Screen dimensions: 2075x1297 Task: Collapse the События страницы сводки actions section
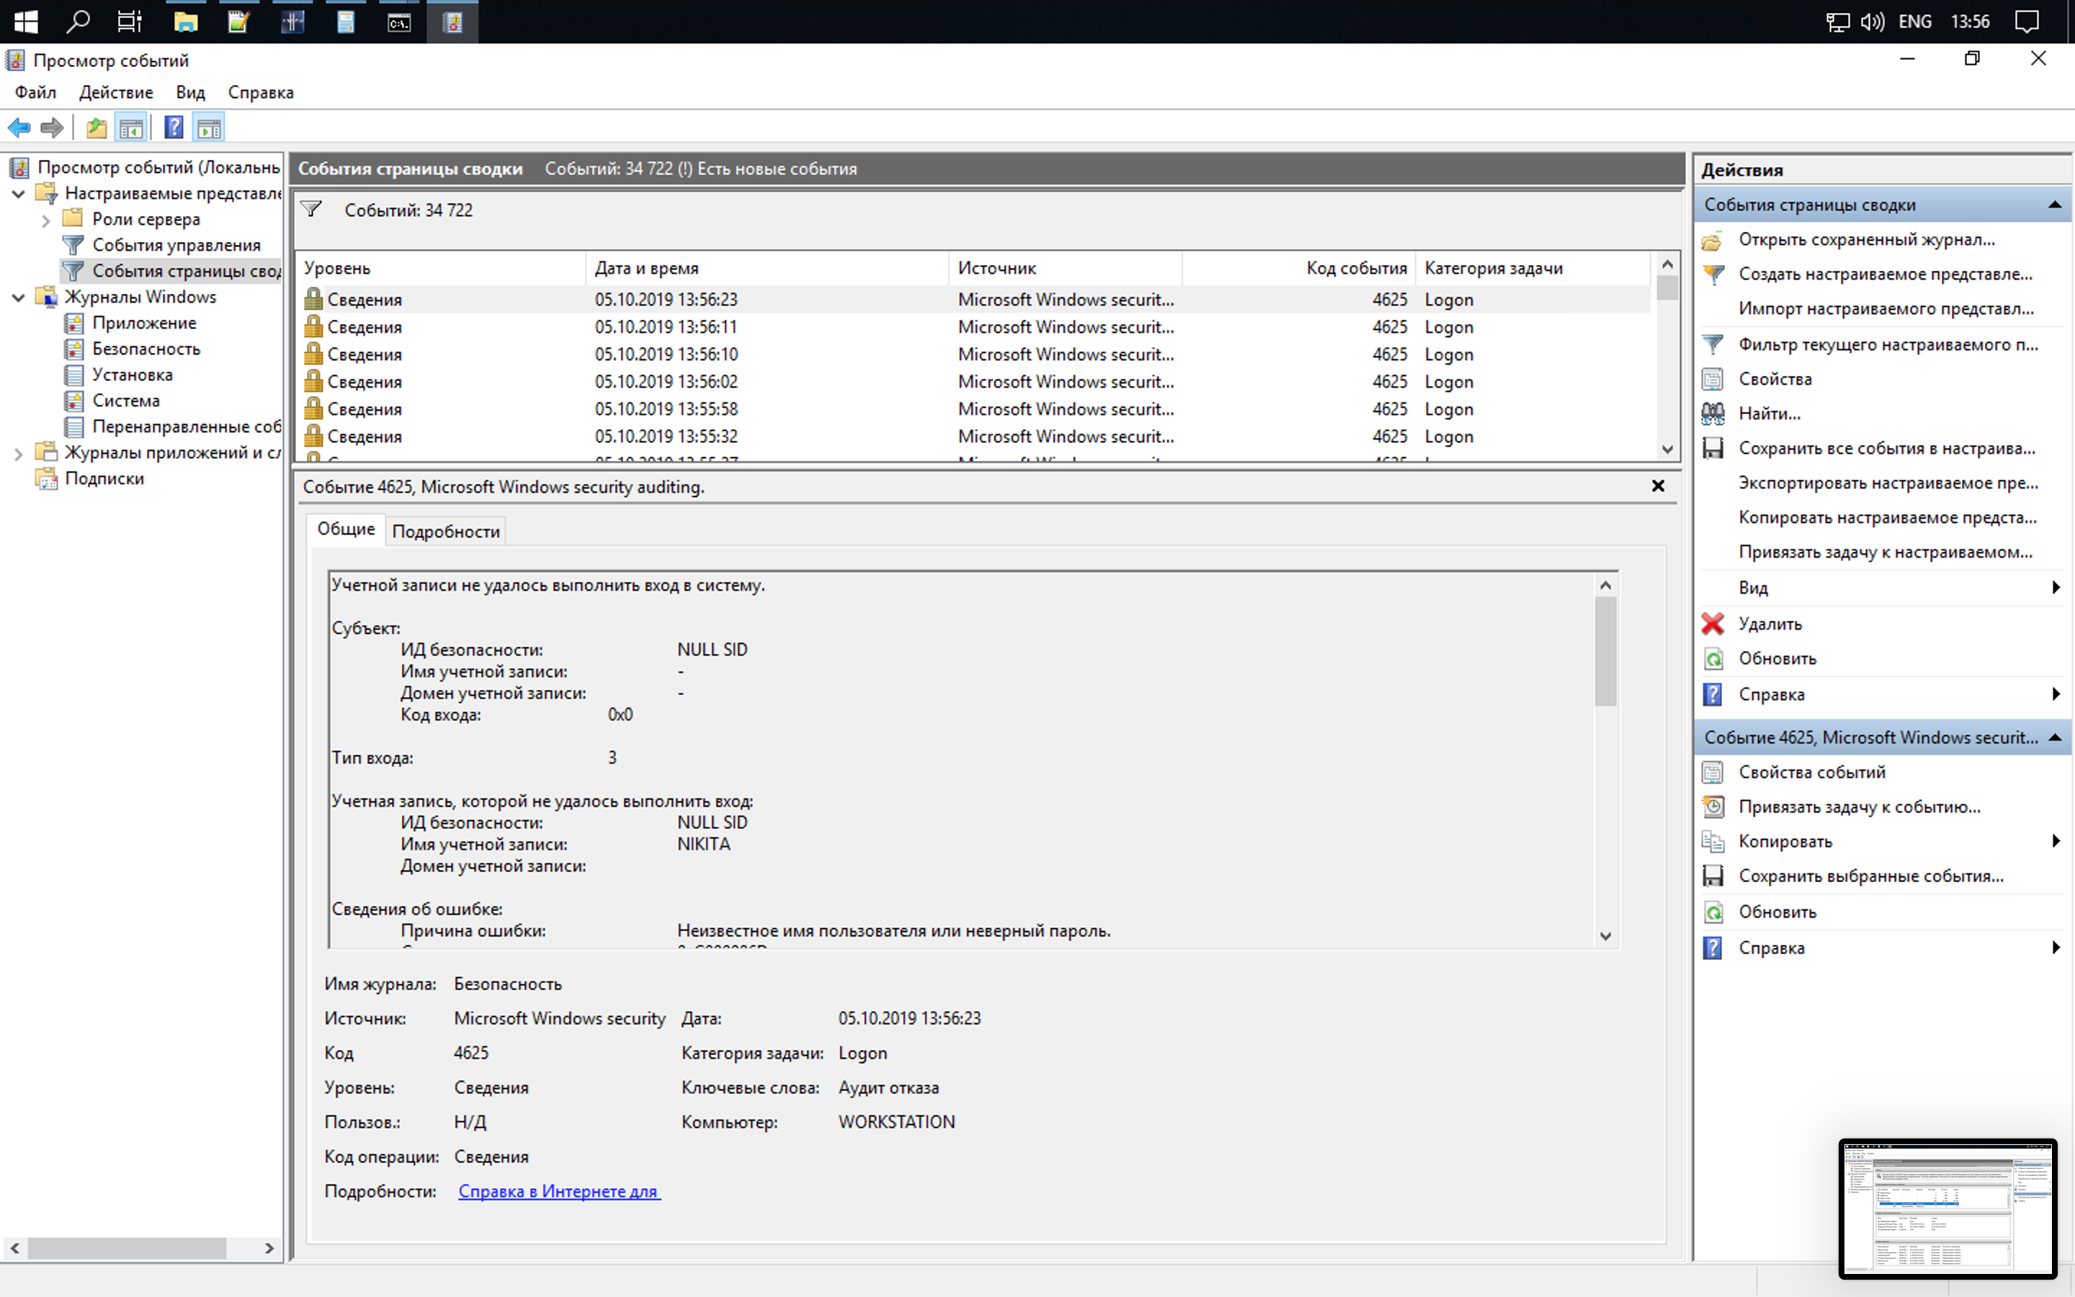click(2056, 205)
